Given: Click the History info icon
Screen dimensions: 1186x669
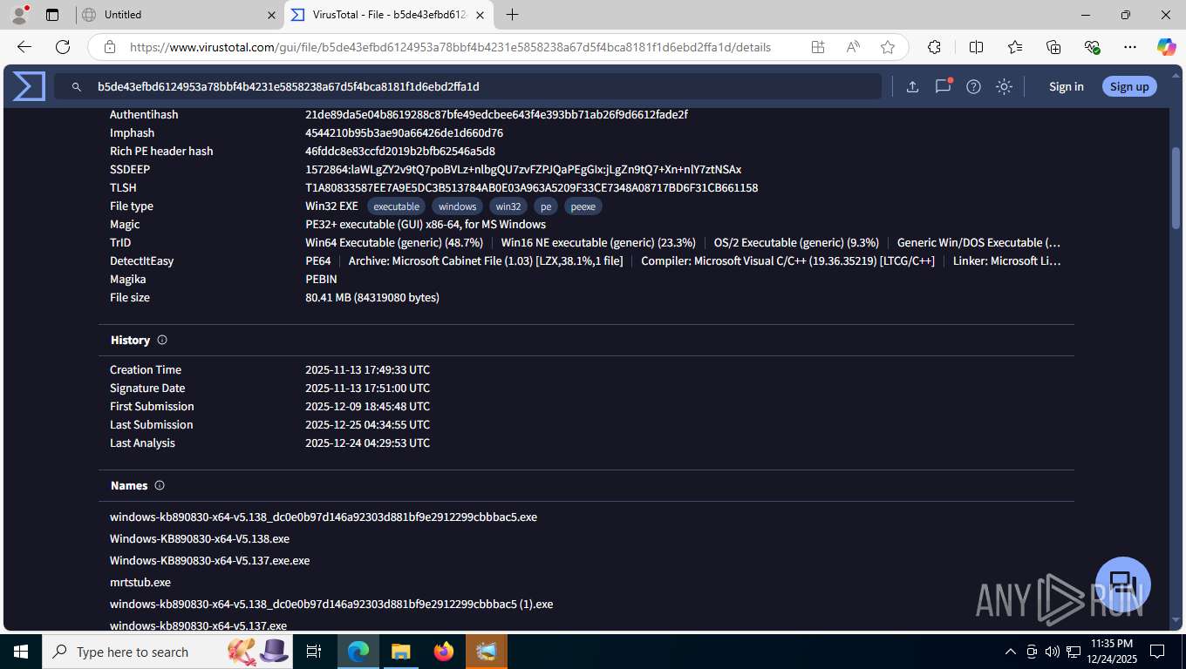Looking at the screenshot, I should 162,340.
